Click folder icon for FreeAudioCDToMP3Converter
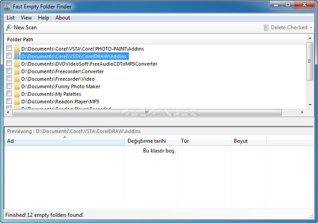Image resolution: width=318 pixels, height=223 pixels. tap(17, 64)
